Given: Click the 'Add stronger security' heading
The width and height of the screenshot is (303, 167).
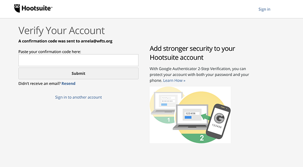Looking at the screenshot, I should pyautogui.click(x=192, y=53).
